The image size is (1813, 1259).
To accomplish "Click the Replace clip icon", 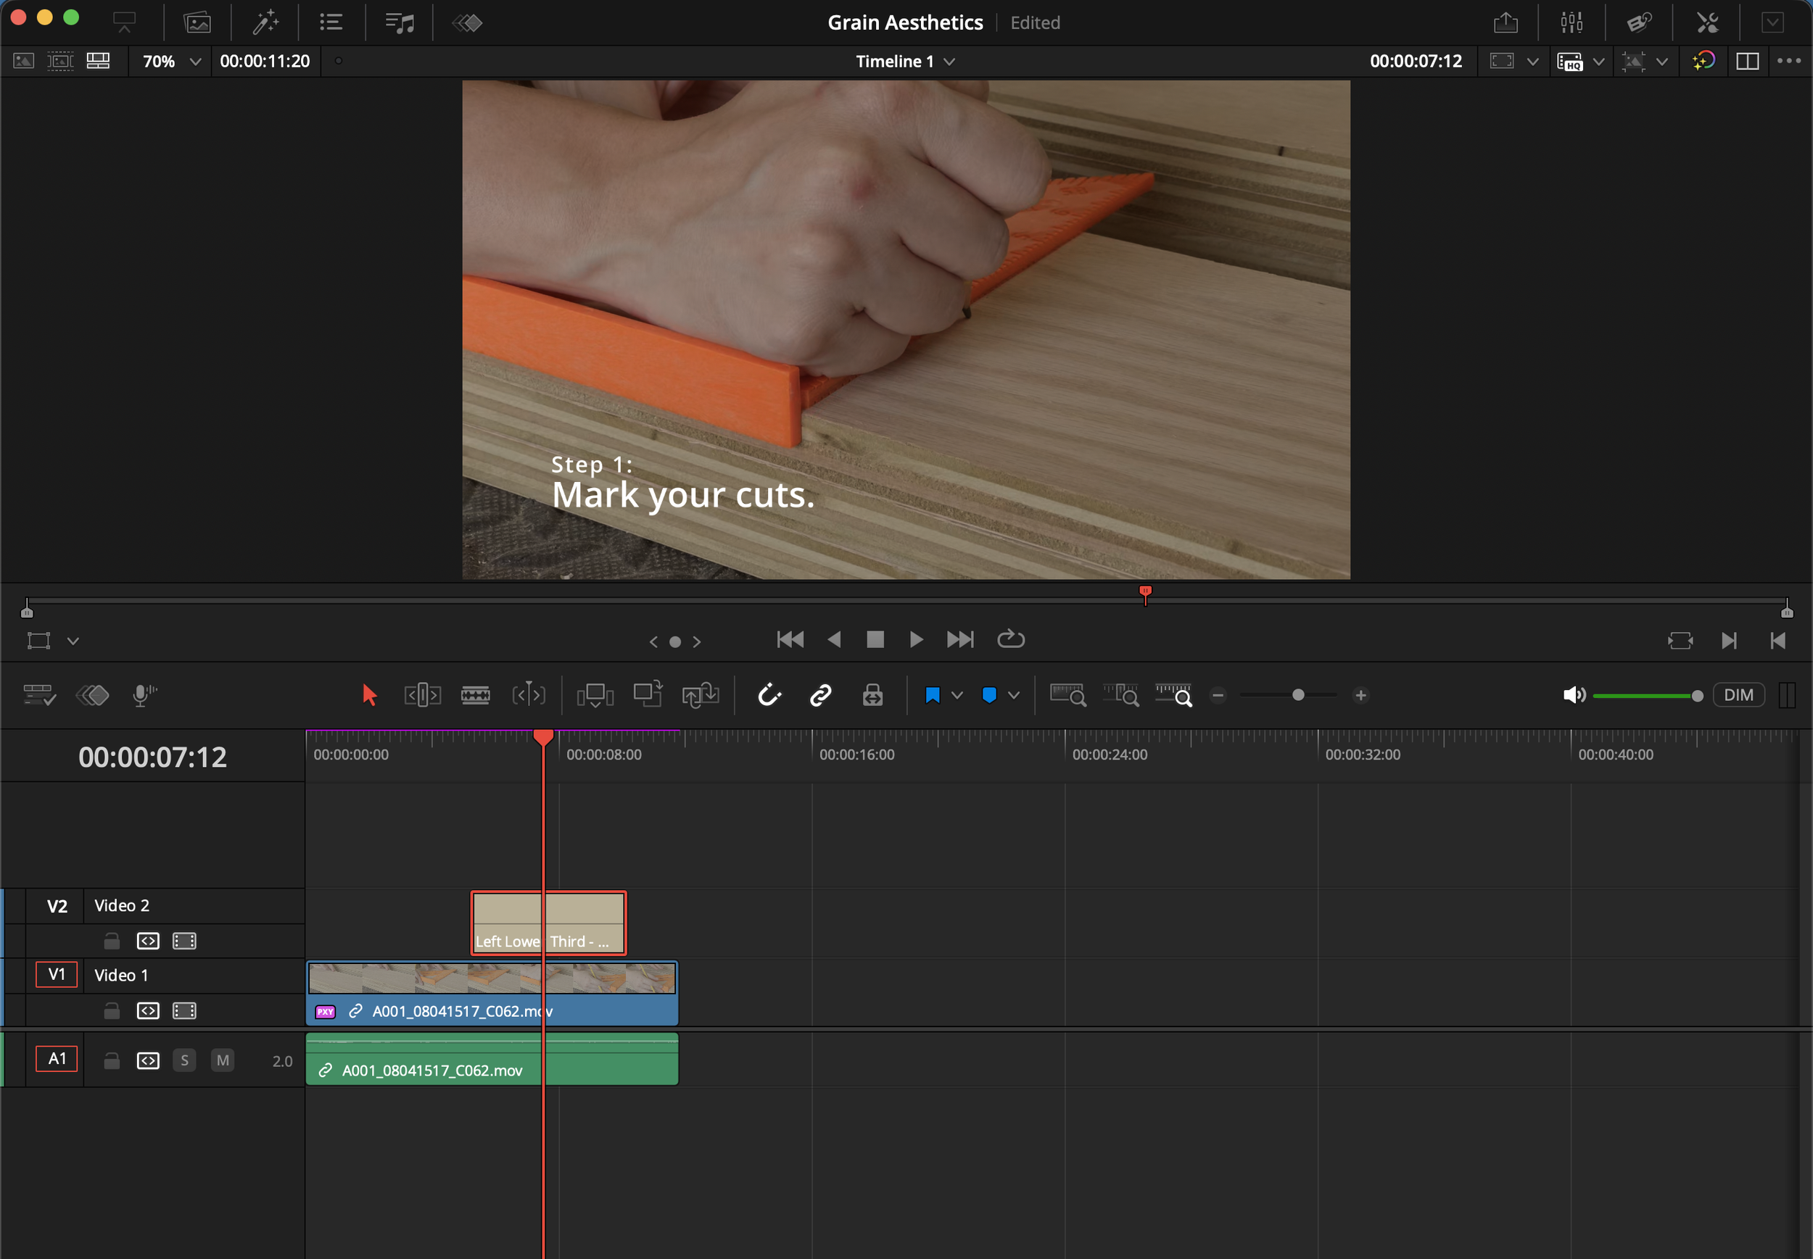I will click(700, 695).
